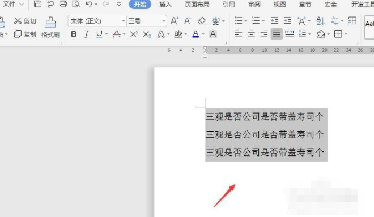Toggle Italic formatting
The image size is (374, 217).
pyautogui.click(x=86, y=34)
